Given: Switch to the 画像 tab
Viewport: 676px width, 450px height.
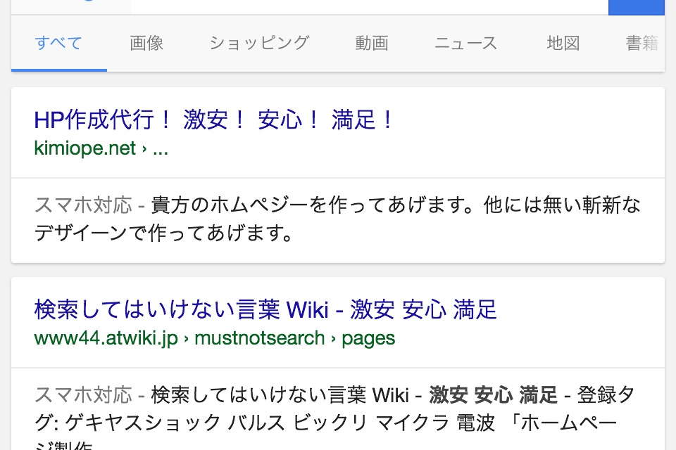Looking at the screenshot, I should click(146, 44).
